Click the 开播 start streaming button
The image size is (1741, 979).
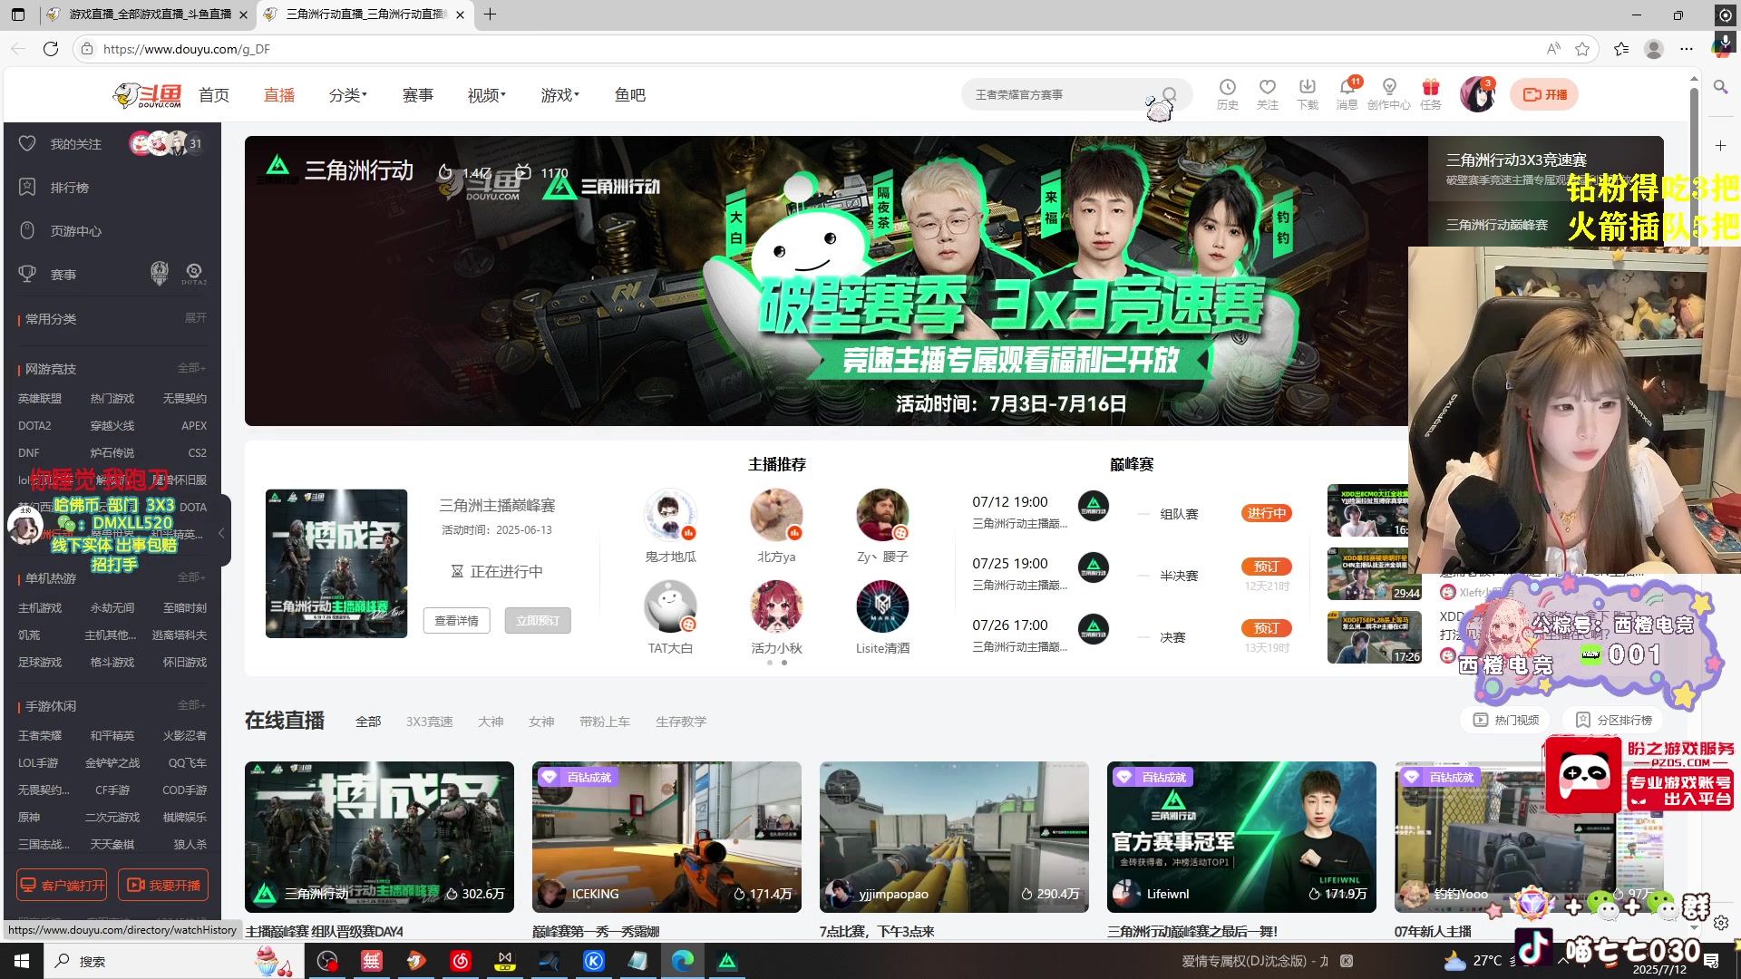[x=1544, y=94]
